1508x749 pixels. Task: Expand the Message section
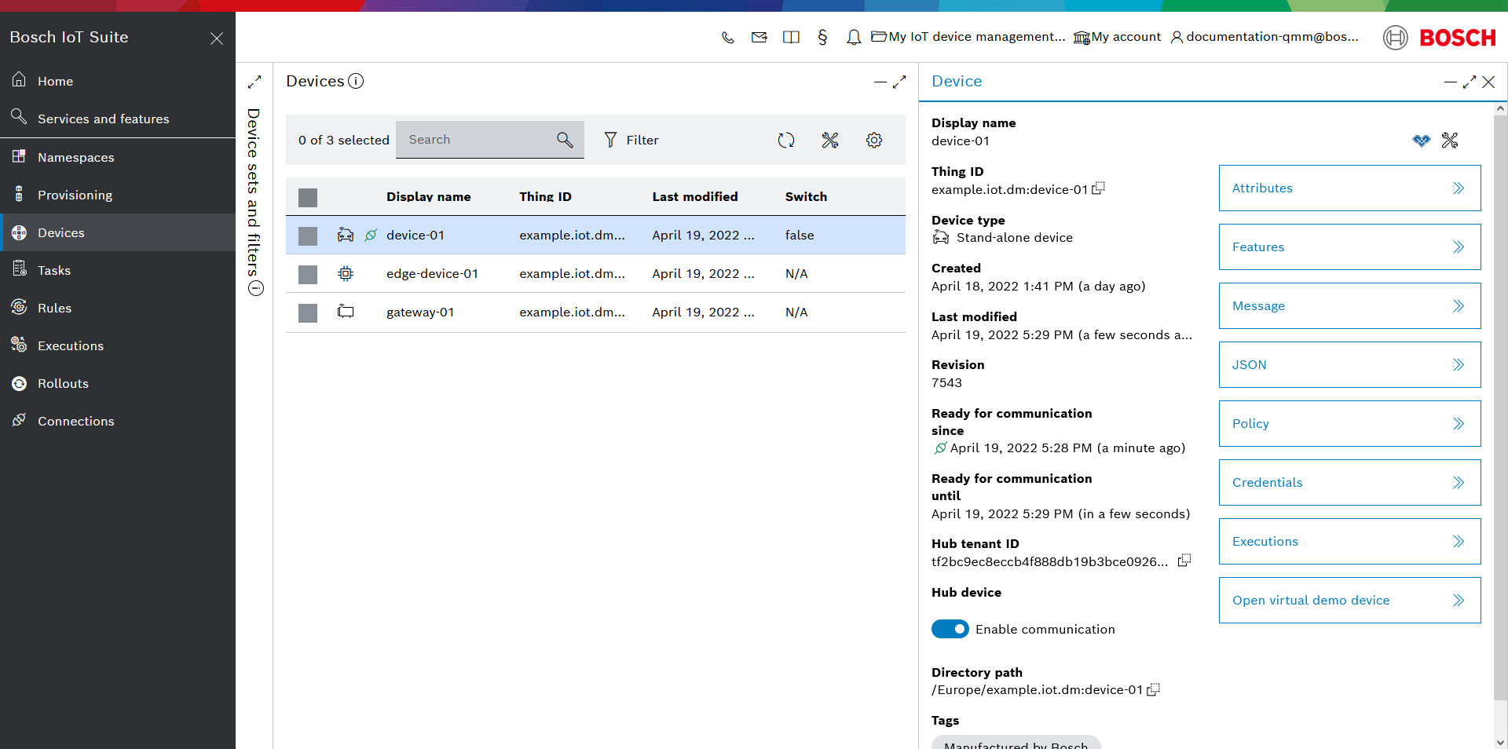(x=1349, y=305)
